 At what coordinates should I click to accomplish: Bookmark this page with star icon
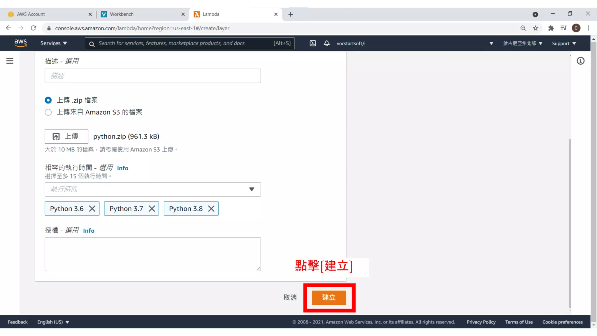pyautogui.click(x=535, y=28)
